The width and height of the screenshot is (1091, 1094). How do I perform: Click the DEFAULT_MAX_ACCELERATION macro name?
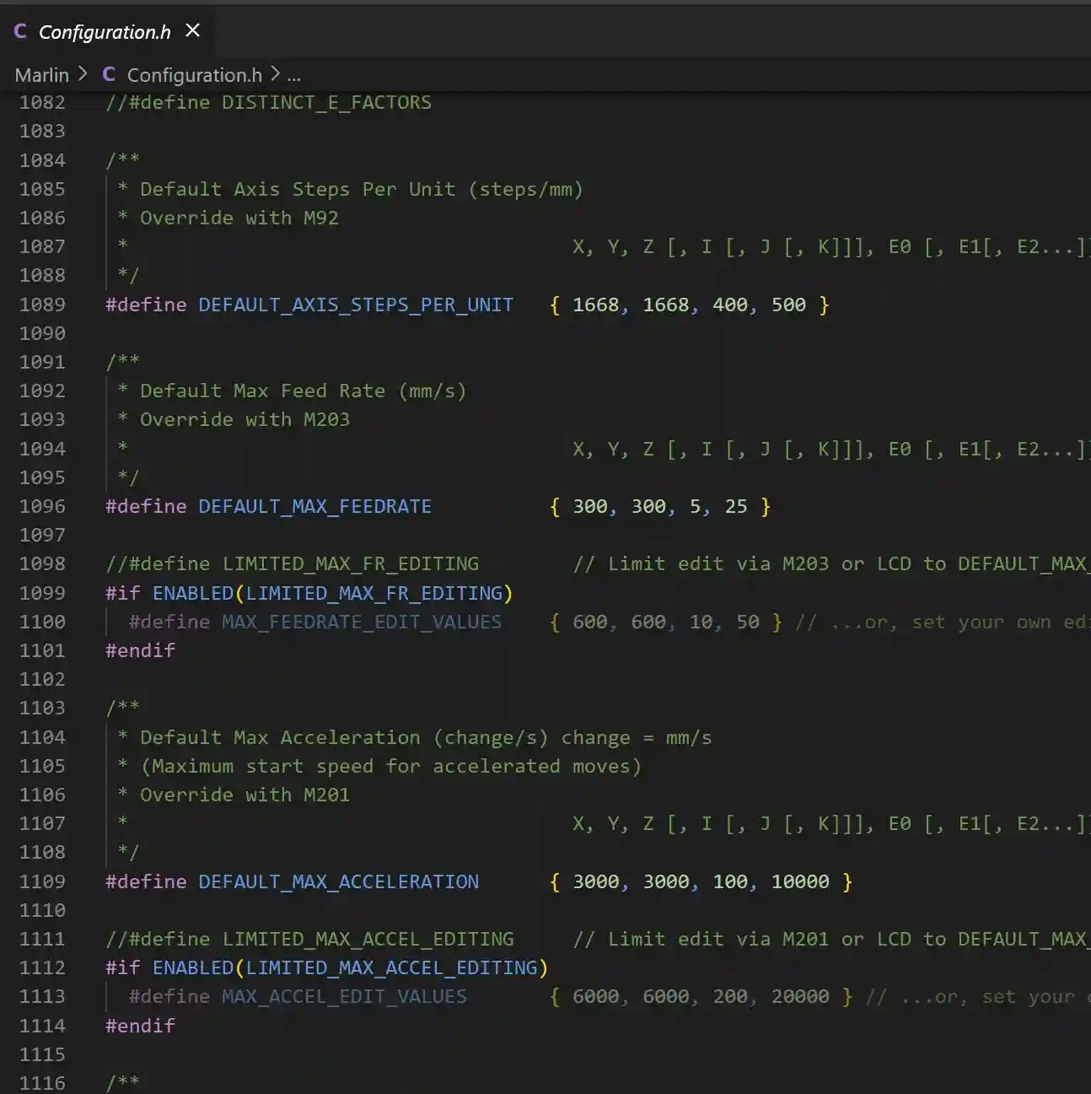(x=338, y=881)
